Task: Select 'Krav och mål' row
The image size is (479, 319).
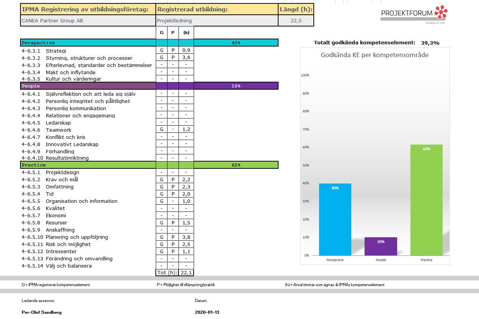Action: coord(62,179)
